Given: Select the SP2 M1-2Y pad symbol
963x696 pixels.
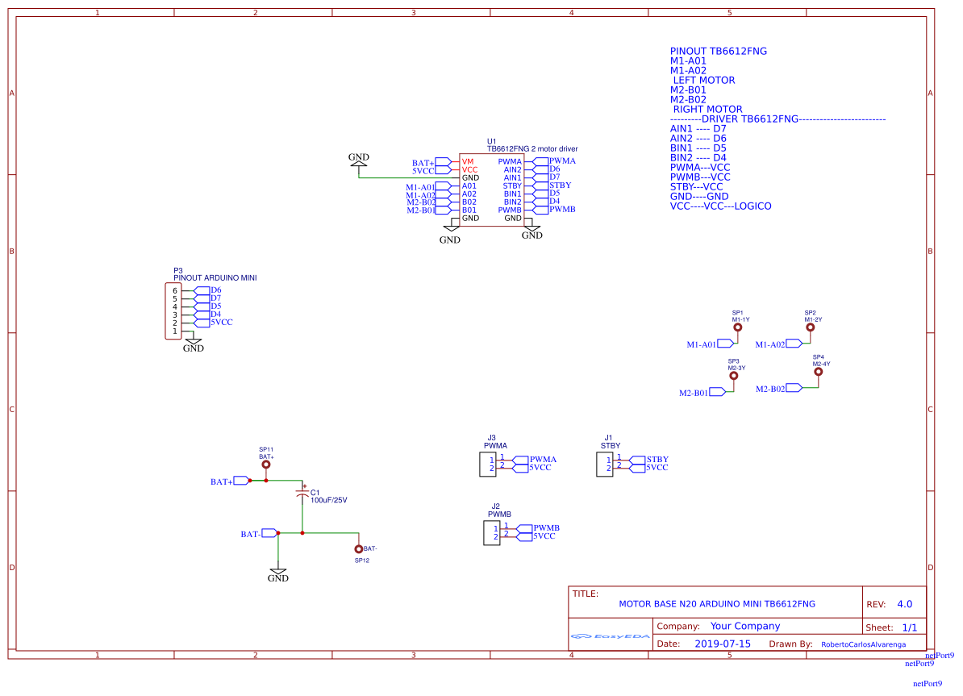Looking at the screenshot, I should tap(811, 328).
